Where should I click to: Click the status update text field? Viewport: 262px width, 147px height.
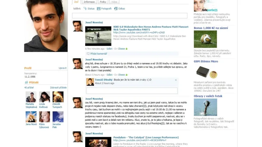click(130, 15)
